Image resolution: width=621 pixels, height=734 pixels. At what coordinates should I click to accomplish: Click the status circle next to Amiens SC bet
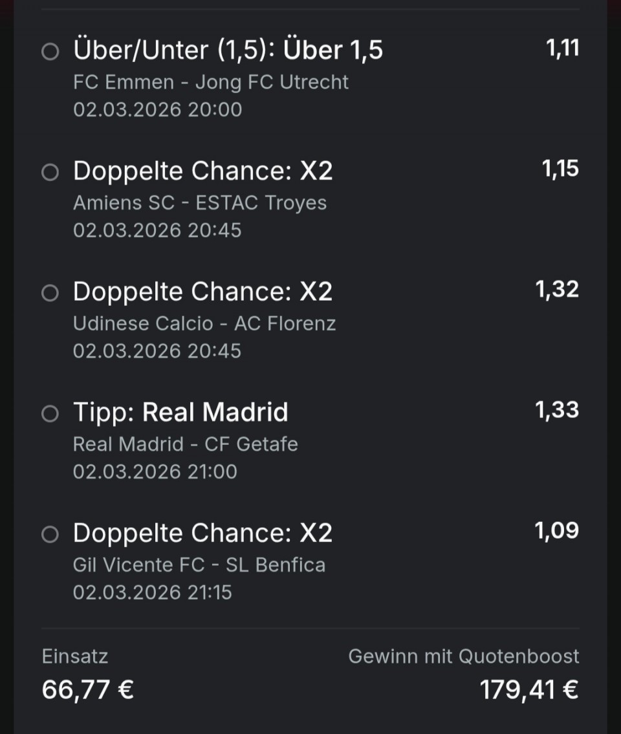[x=50, y=173]
